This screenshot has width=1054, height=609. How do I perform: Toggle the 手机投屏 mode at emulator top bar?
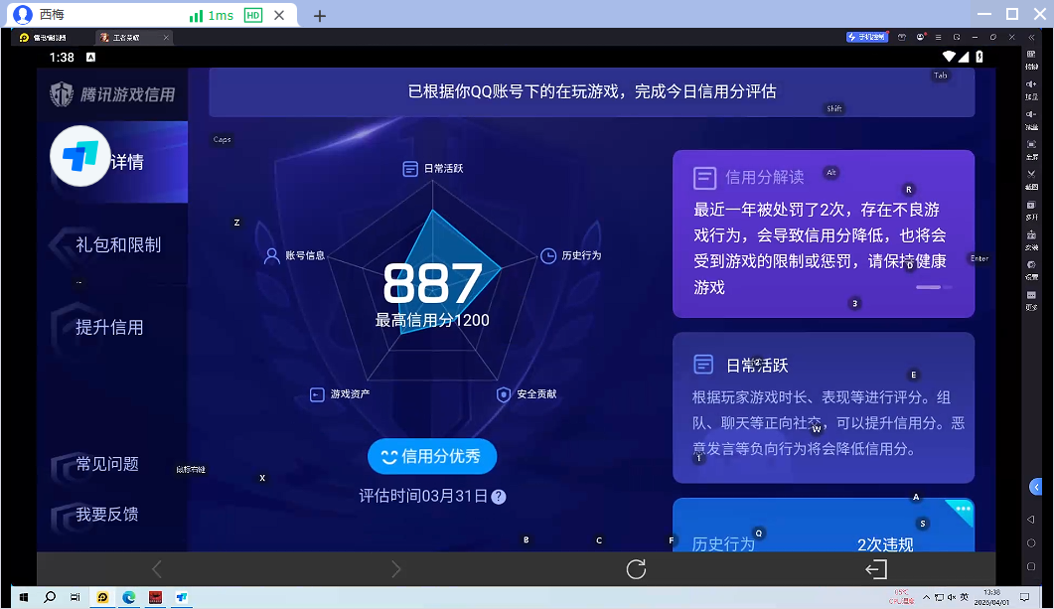(x=867, y=36)
